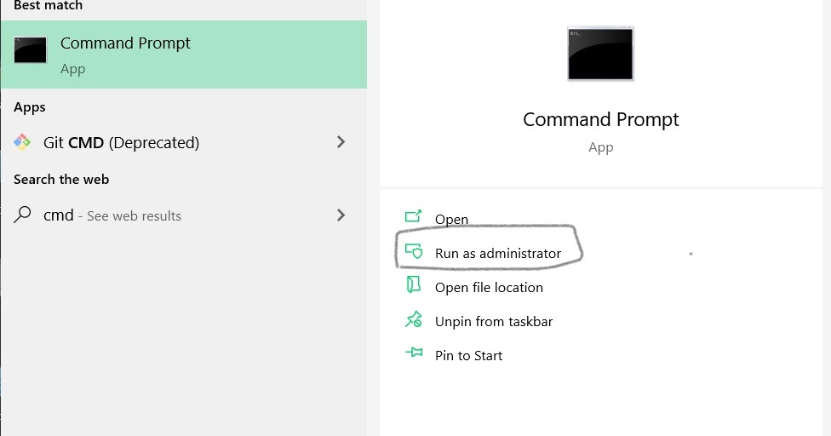
Task: Choose Run as administrator
Action: pyautogui.click(x=497, y=253)
